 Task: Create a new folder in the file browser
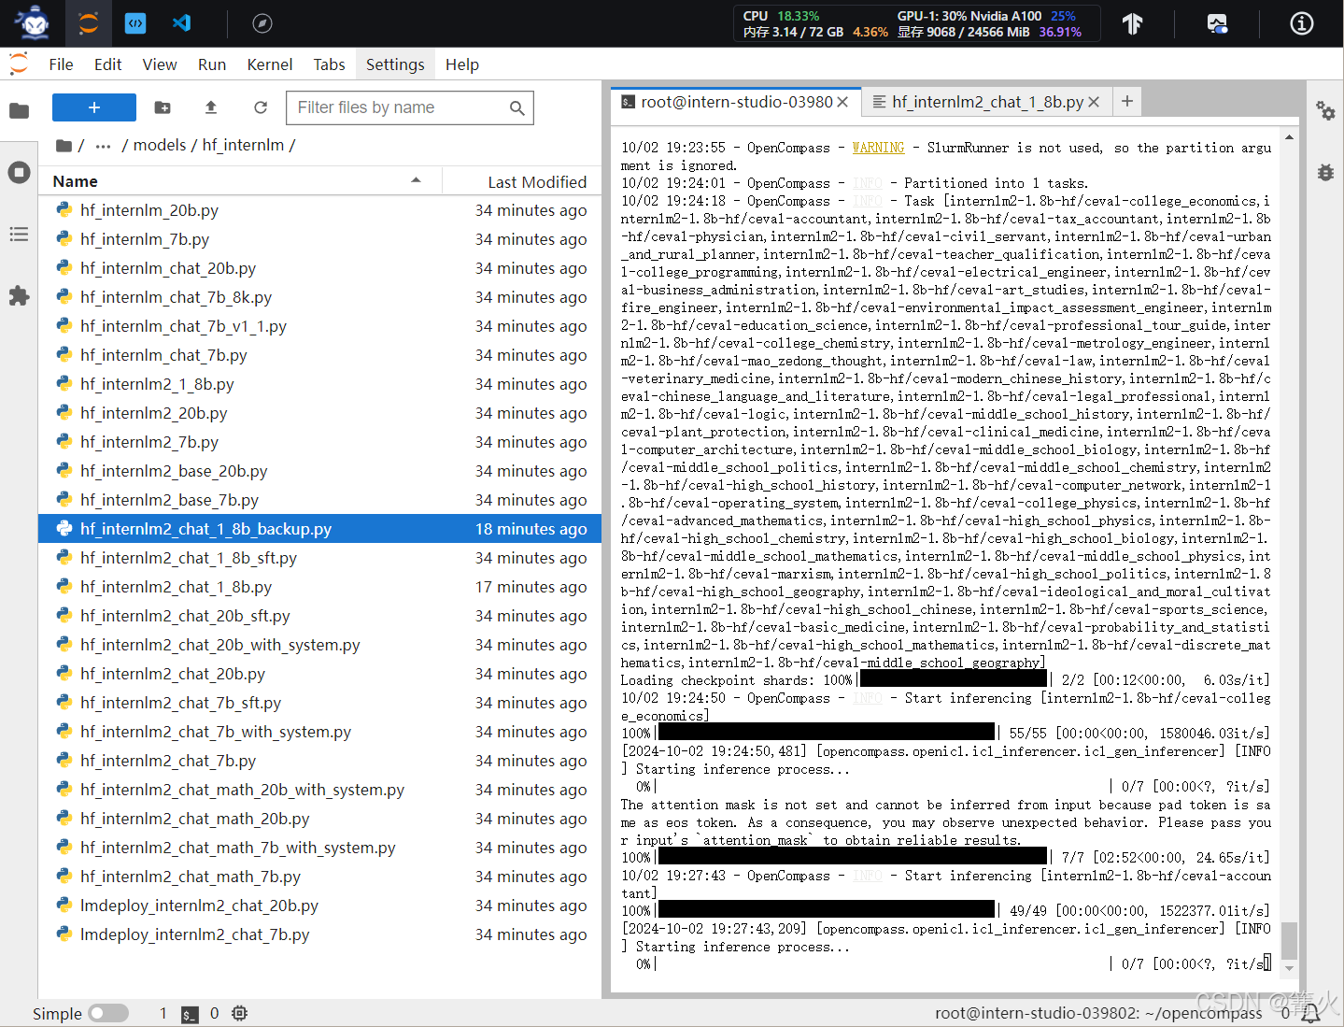pos(162,107)
